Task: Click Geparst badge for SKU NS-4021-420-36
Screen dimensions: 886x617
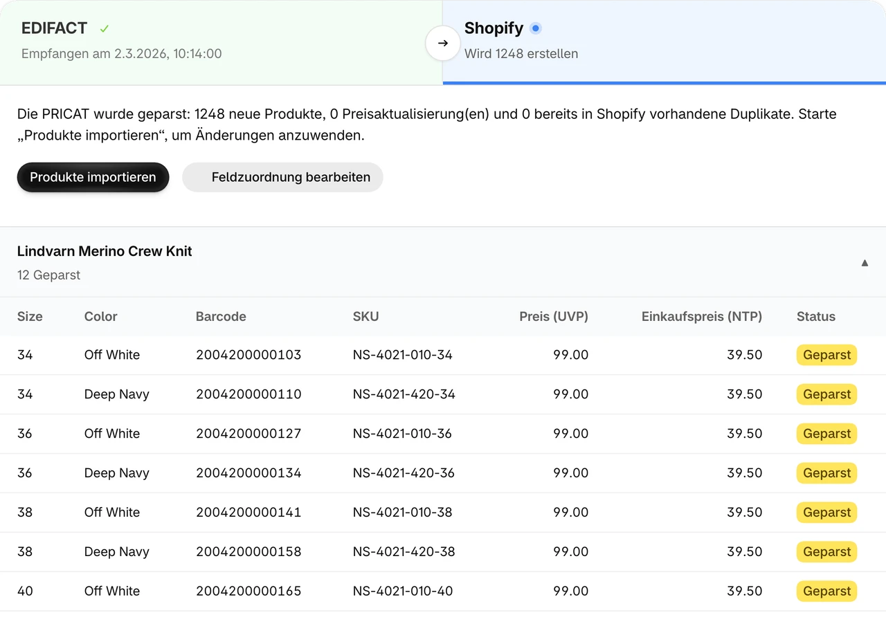Action: (x=827, y=473)
